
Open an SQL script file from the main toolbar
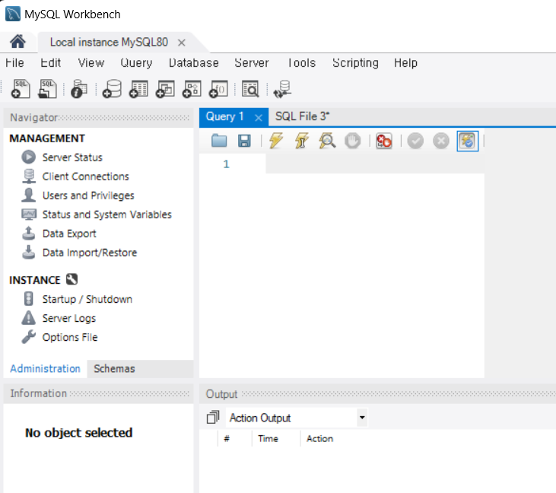pyautogui.click(x=47, y=89)
